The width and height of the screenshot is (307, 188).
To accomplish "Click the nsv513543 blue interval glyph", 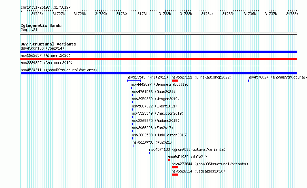I will tap(134, 81).
